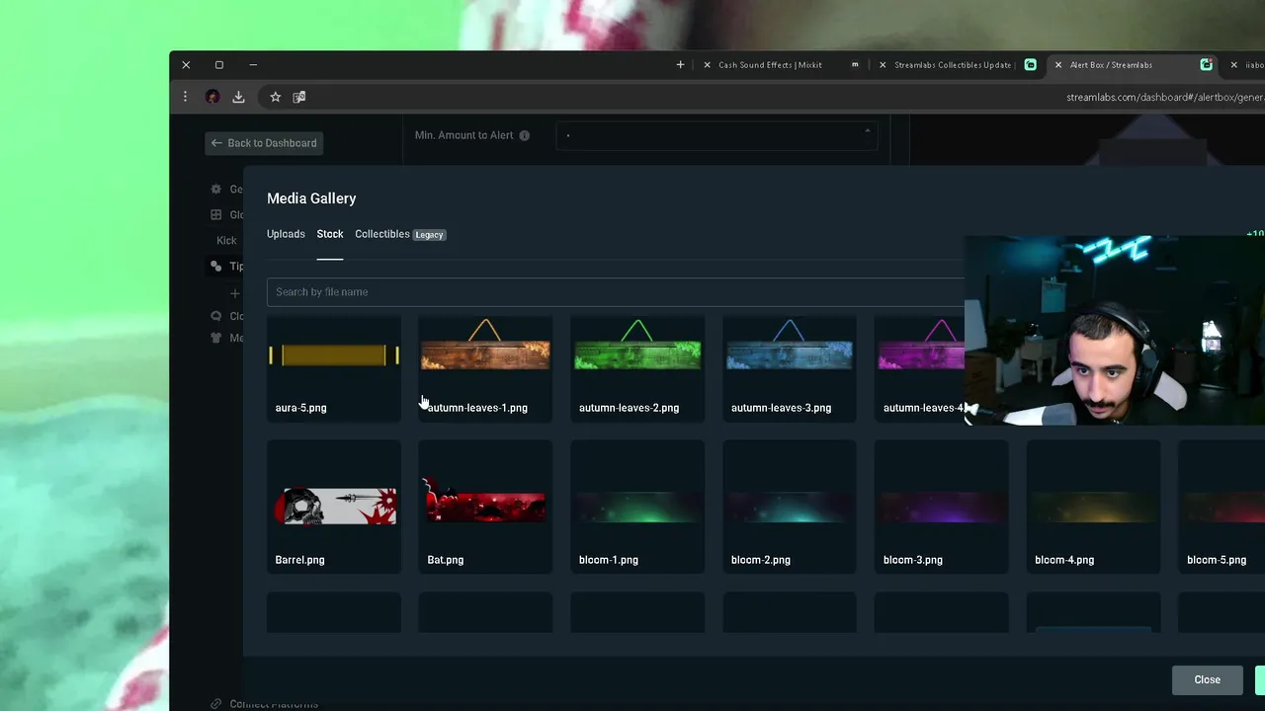Click info icon beside Min. Amount to Alert

pyautogui.click(x=525, y=135)
